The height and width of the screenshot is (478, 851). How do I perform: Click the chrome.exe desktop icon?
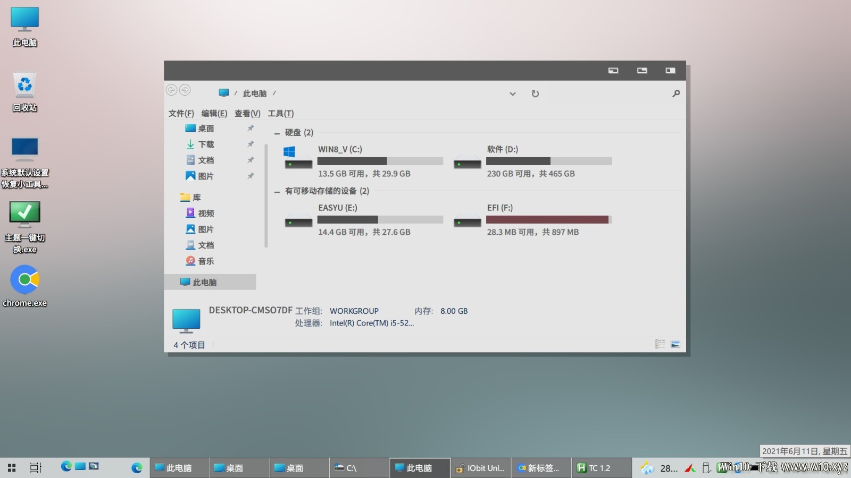point(25,286)
